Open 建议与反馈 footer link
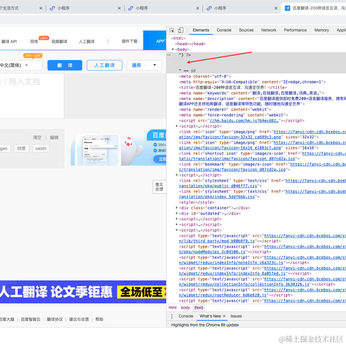This screenshot has width=346, height=346. tap(79, 319)
